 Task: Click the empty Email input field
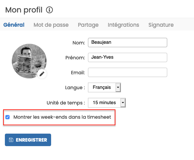coord(128,73)
